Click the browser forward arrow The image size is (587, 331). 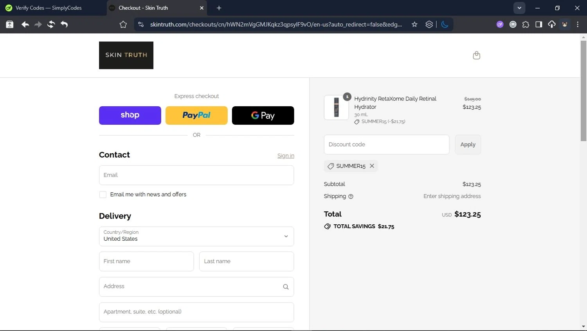(38, 24)
